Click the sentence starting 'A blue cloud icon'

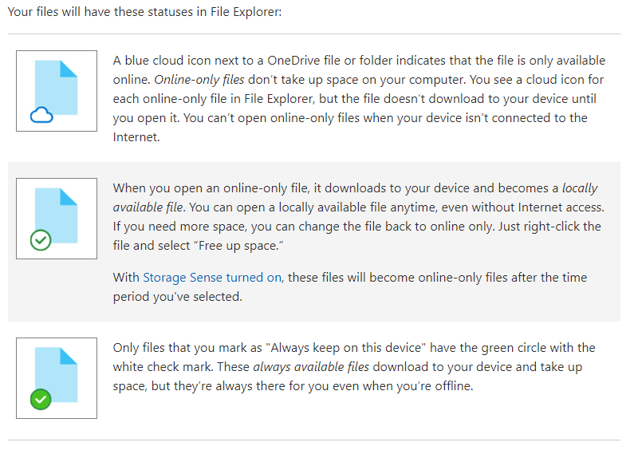[359, 70]
